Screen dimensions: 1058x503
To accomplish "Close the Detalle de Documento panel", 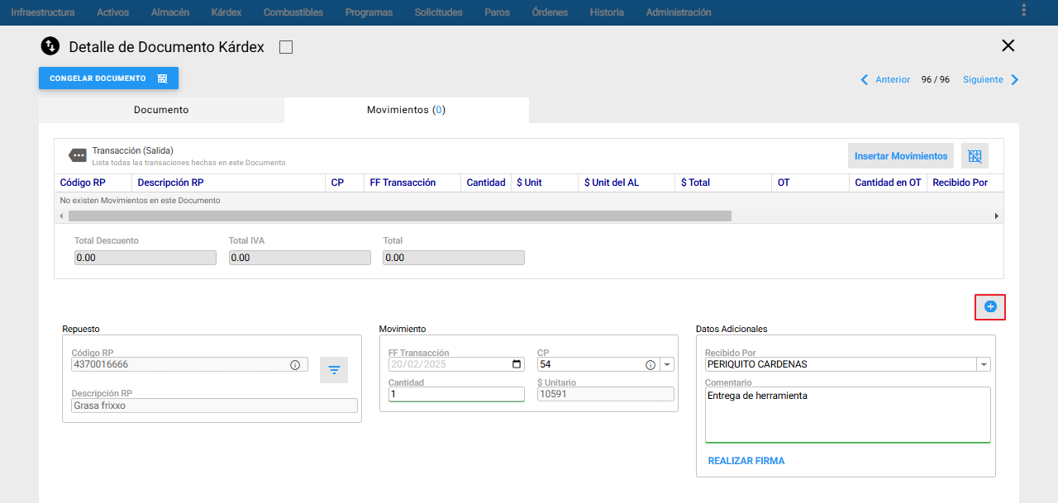I will (x=1008, y=46).
